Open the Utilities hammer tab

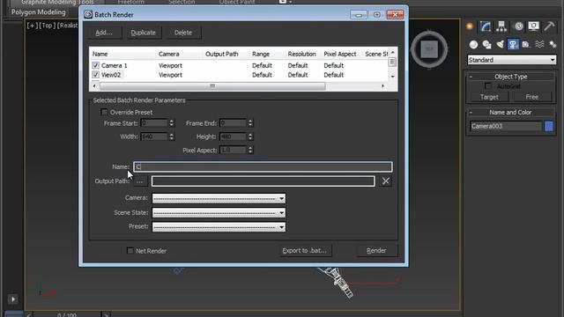pyautogui.click(x=549, y=26)
